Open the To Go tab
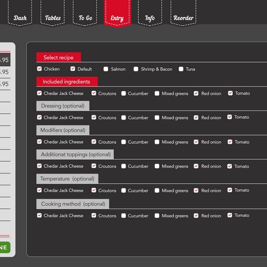 coord(85,13)
